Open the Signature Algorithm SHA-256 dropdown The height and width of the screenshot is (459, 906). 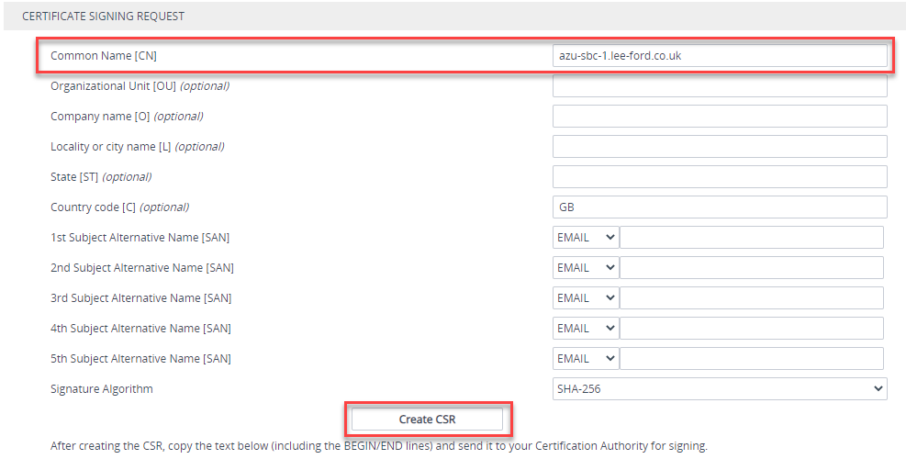point(720,389)
